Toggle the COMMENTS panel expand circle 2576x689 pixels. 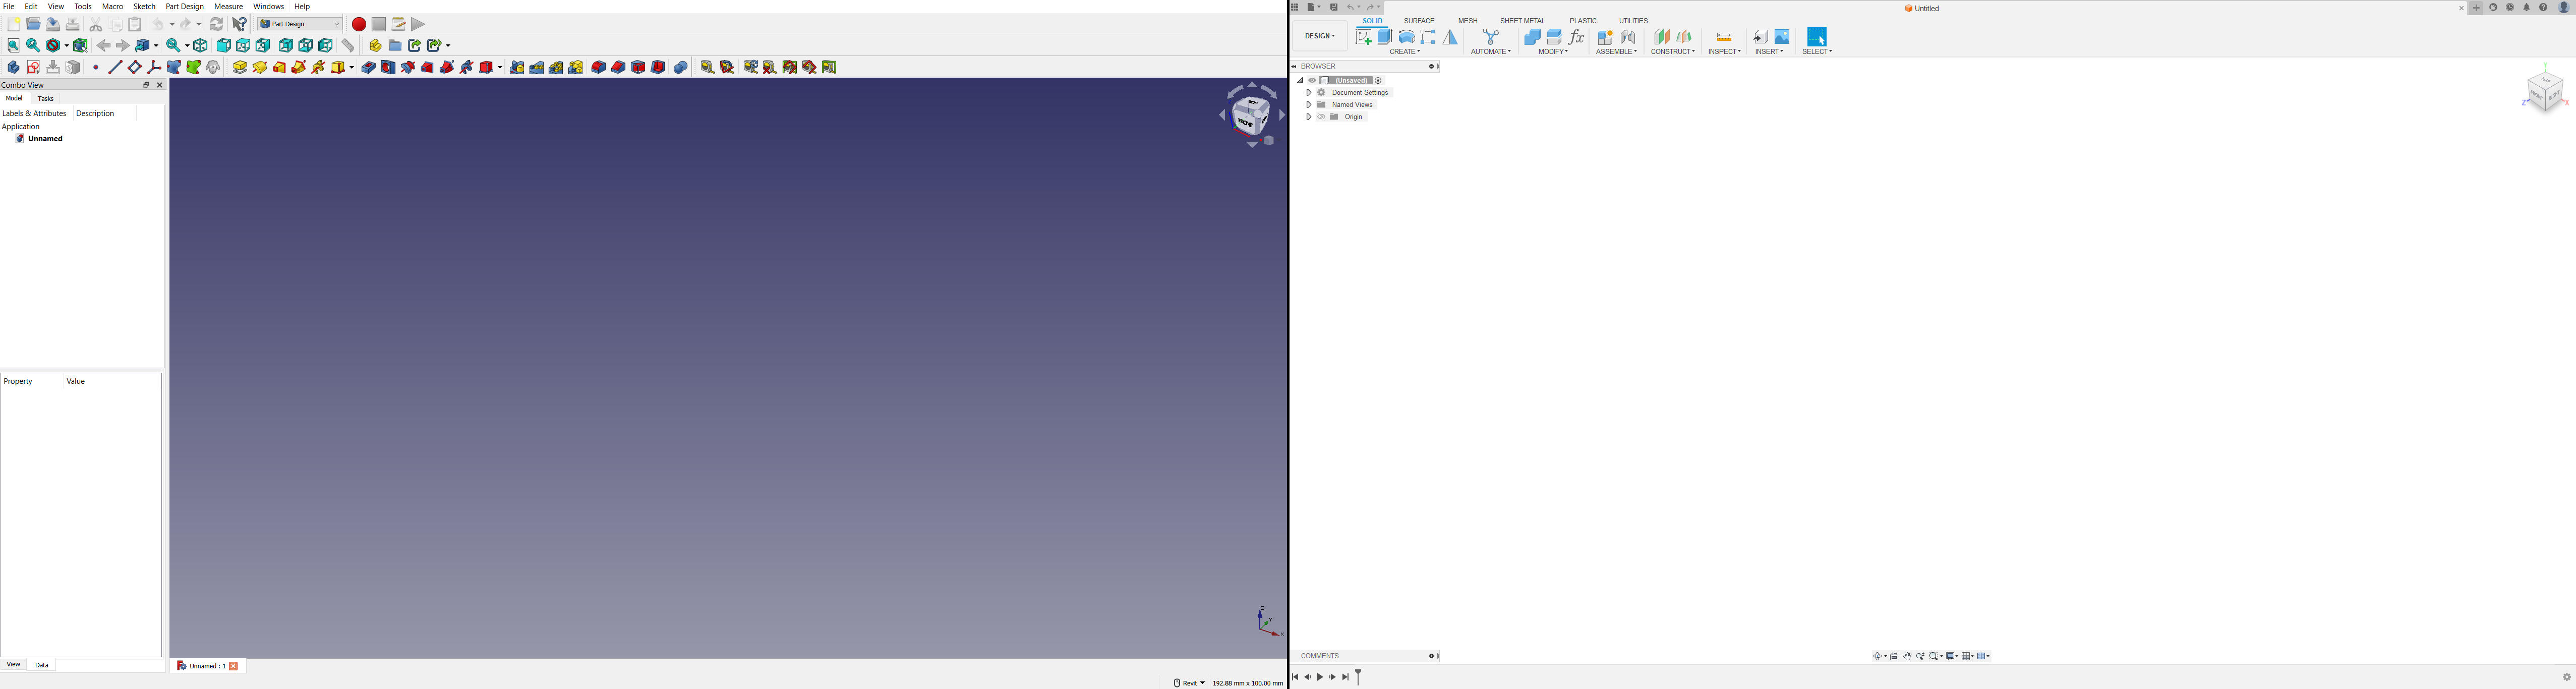(1431, 657)
